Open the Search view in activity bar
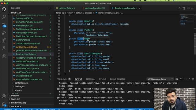The image size is (196, 110). tap(4, 17)
